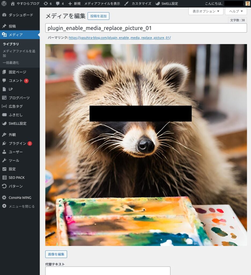Open the yasuhira-blog.com permalink
251x275 pixels.
click(120, 38)
